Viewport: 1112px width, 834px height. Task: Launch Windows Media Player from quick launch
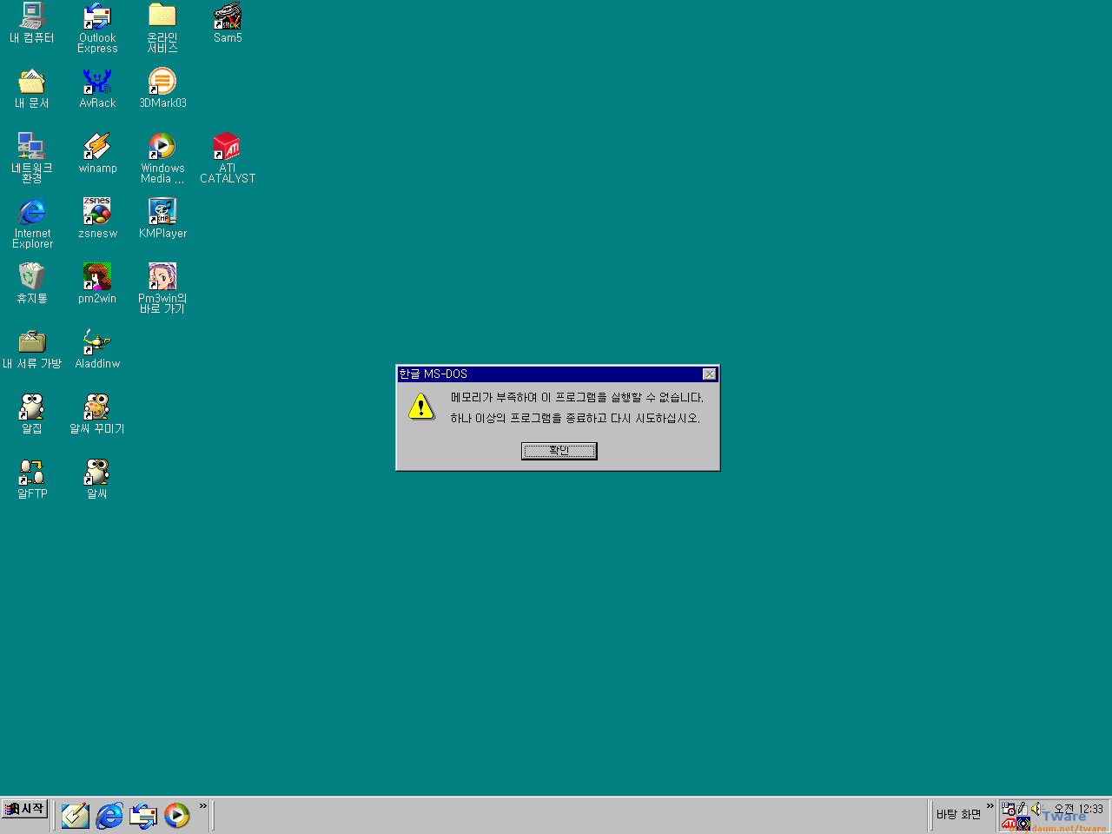177,815
